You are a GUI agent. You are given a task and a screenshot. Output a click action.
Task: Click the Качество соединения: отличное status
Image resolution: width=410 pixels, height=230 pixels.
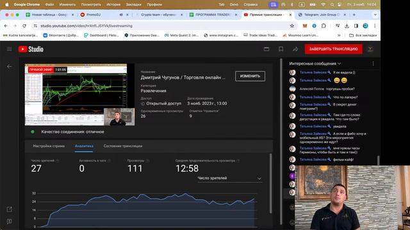[x=72, y=132]
